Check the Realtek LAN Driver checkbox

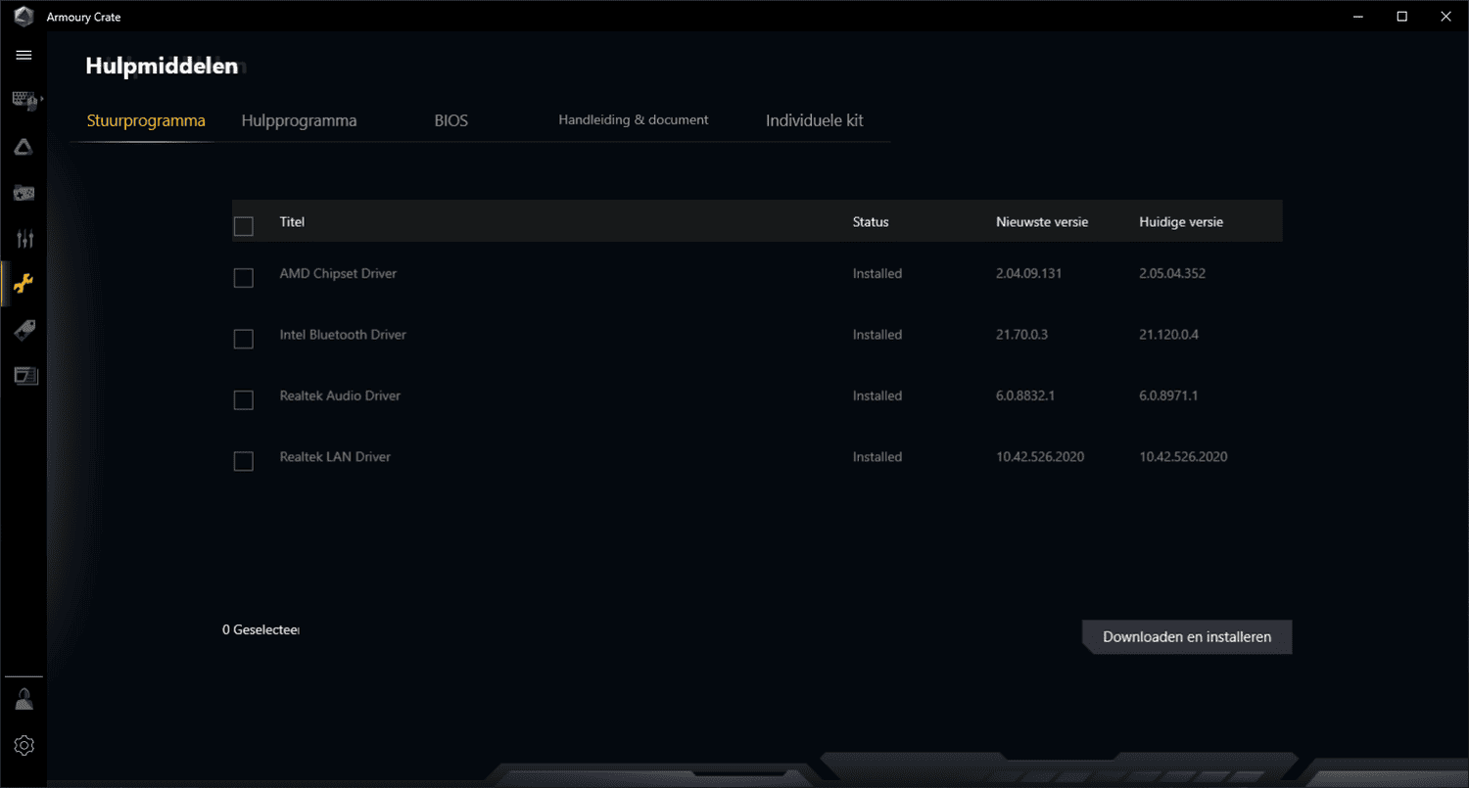coord(244,461)
